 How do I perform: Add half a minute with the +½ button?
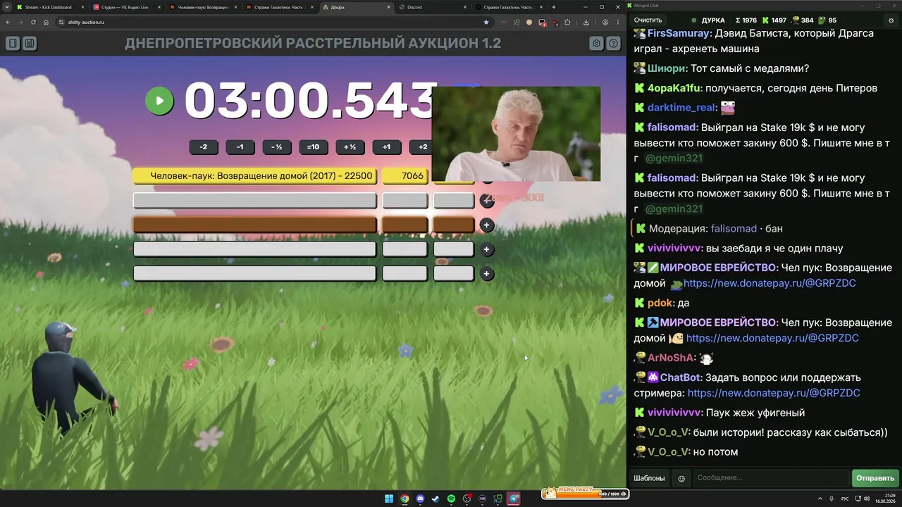[350, 147]
